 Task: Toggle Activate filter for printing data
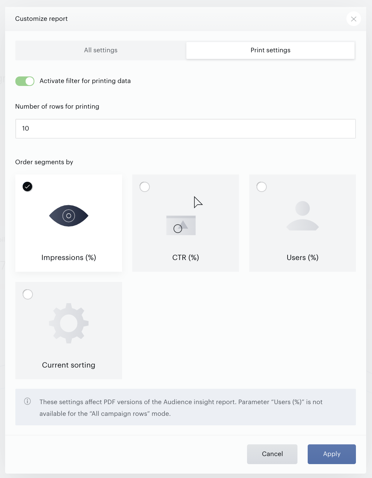coord(25,81)
